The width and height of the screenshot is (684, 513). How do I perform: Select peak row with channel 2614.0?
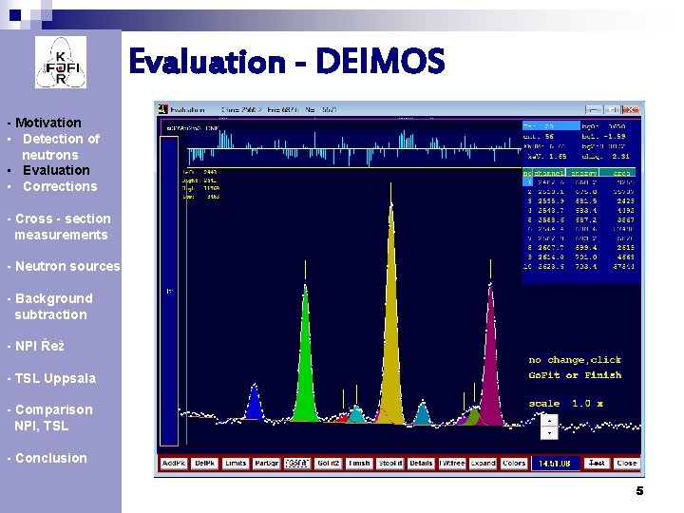tap(580, 256)
